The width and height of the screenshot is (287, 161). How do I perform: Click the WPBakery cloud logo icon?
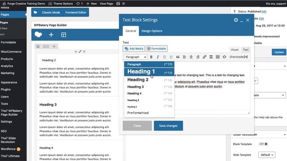pyautogui.click(x=38, y=34)
